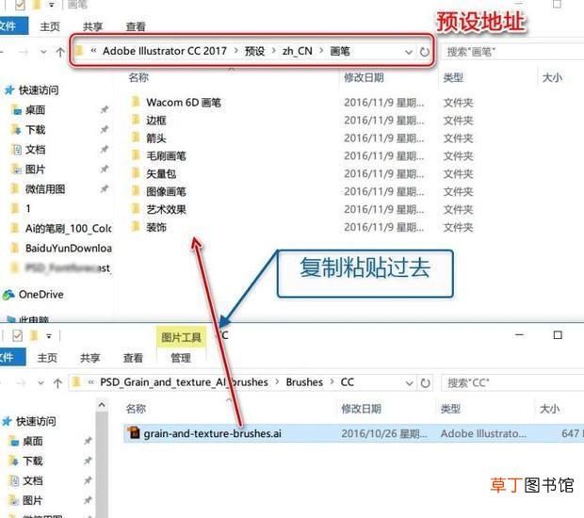Image resolution: width=584 pixels, height=518 pixels.
Task: Select the 图像画笔 folder
Action: pos(166,192)
